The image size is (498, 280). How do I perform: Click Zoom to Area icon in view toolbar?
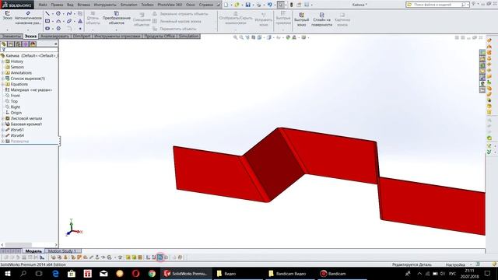point(241,37)
